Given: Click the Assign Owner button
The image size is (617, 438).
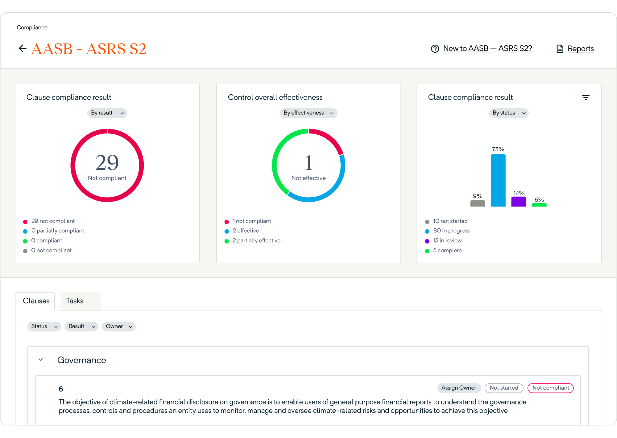Looking at the screenshot, I should [x=459, y=388].
